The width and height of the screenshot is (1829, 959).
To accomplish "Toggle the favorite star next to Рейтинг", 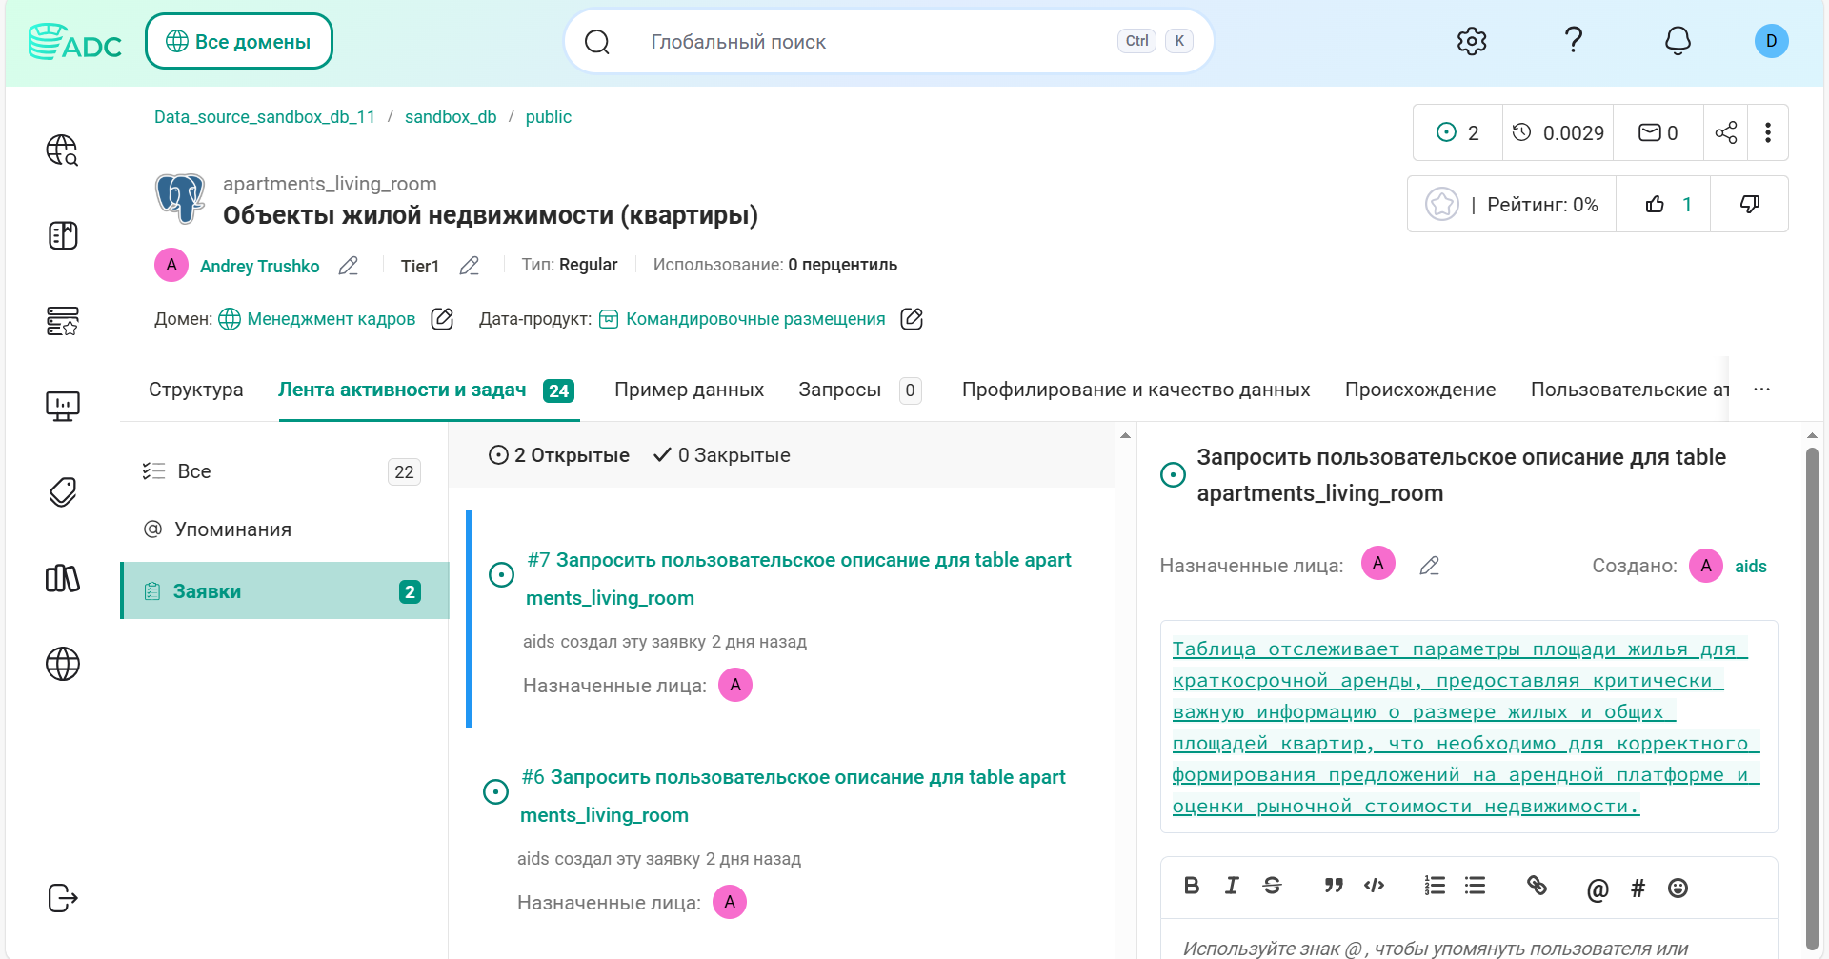I will tap(1441, 204).
